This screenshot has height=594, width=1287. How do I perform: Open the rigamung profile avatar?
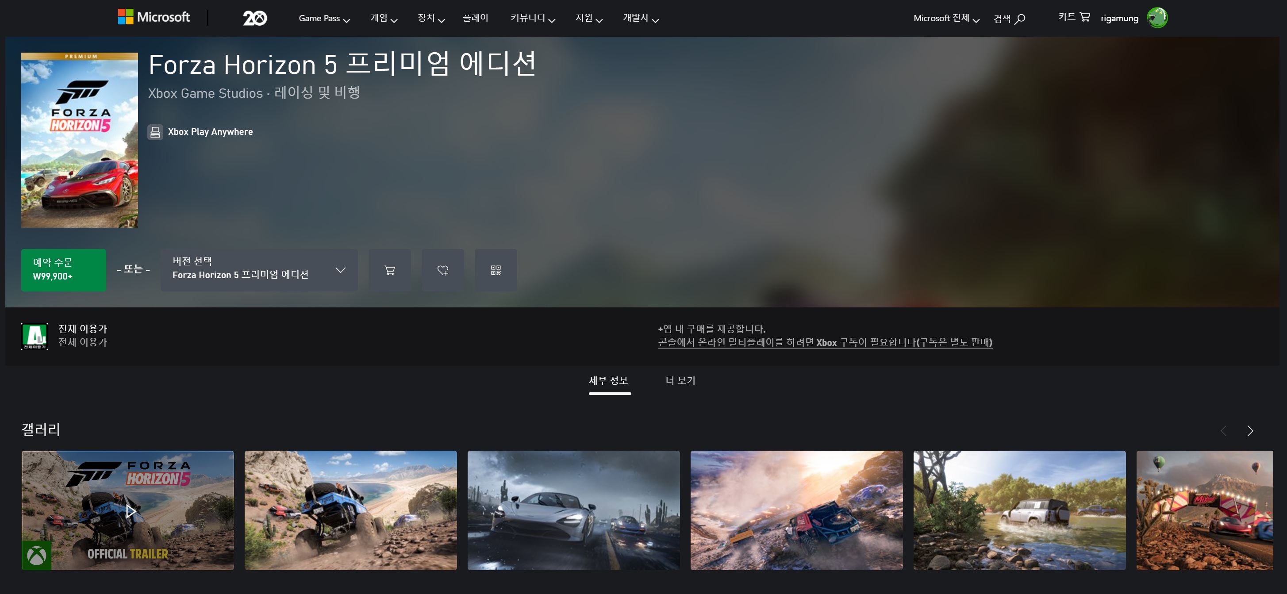1156,18
